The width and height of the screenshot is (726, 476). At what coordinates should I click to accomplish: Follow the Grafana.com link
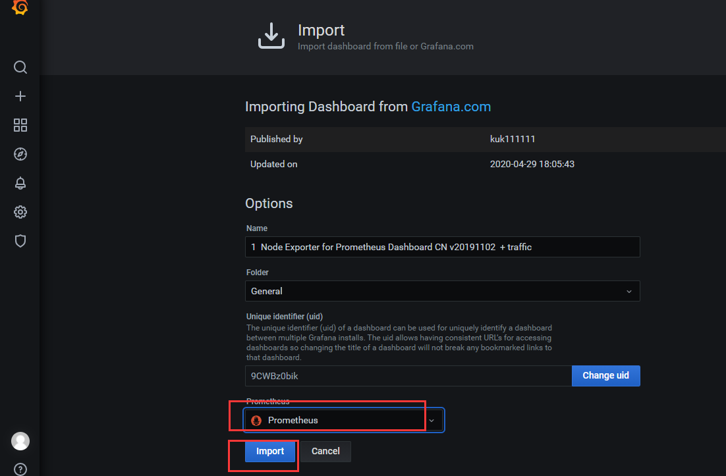451,107
